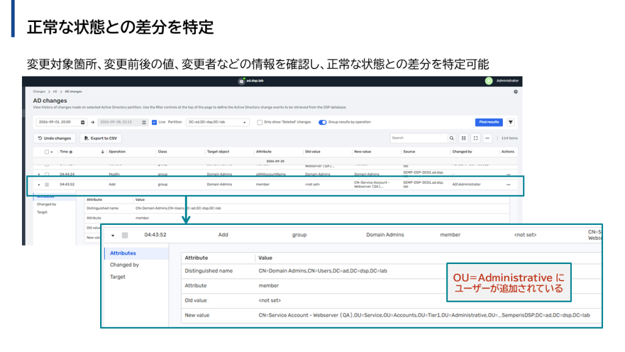Check the select-all checkbox in table header

46,152
